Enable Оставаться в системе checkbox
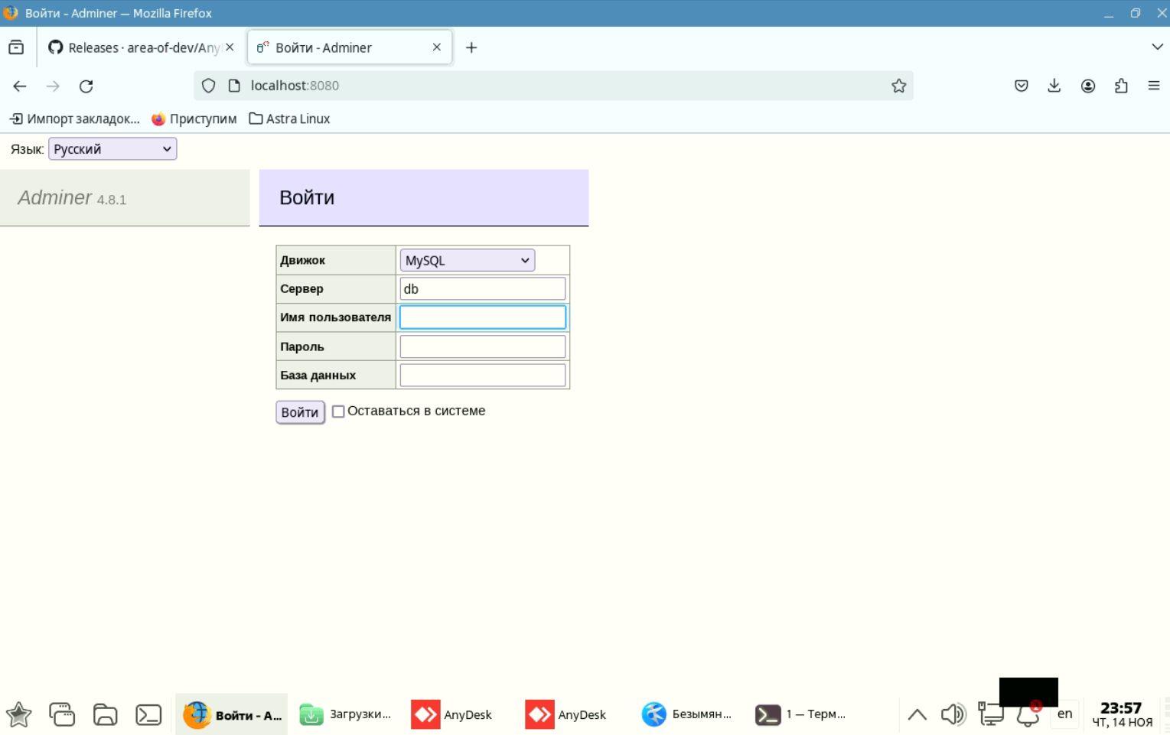The width and height of the screenshot is (1170, 735). point(338,411)
